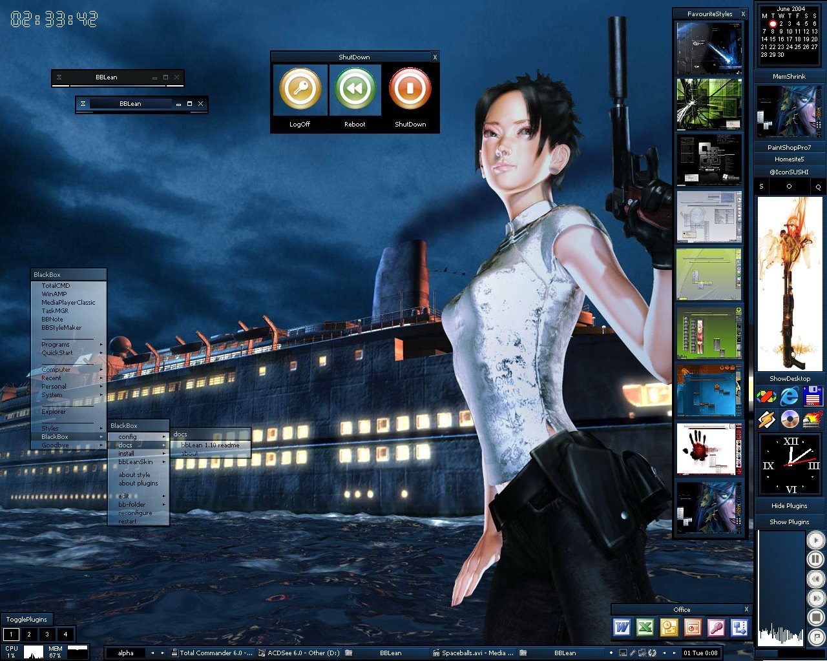This screenshot has height=661, width=827.
Task: Click the play button in media controls
Action: [x=816, y=540]
